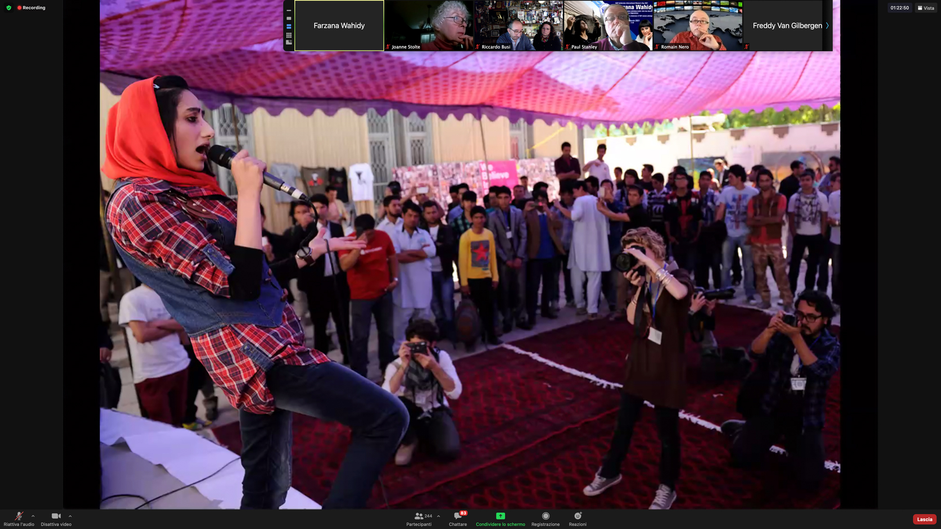Unmute via the Riattiva l'audio microphone icon
Screen dimensions: 941x529
(19, 516)
